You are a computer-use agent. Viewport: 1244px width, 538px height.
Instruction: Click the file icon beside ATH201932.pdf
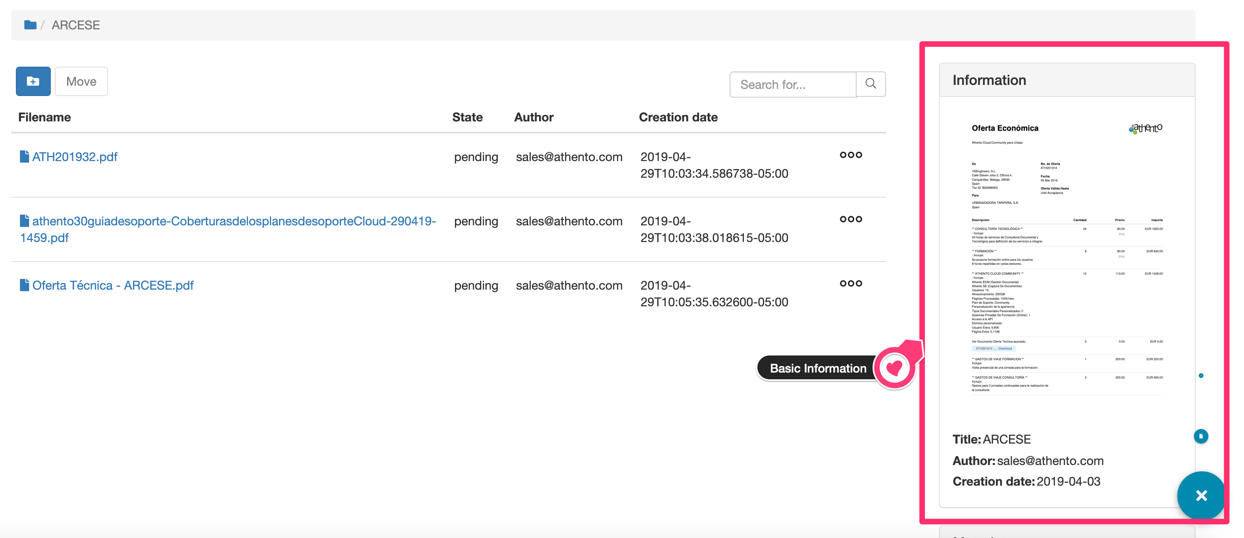coord(24,156)
